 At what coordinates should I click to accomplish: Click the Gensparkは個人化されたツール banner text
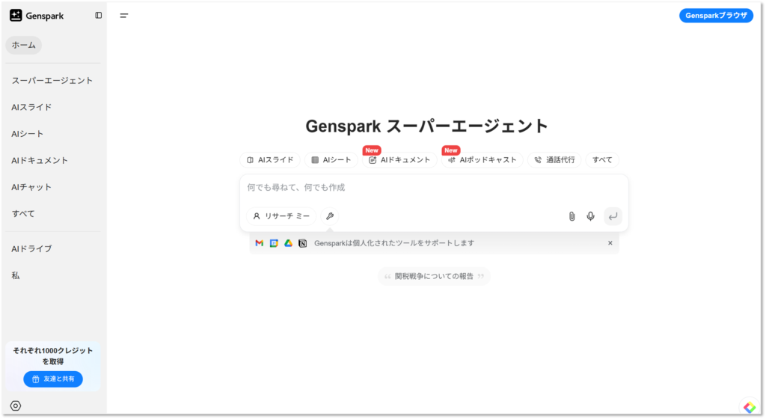click(x=394, y=243)
